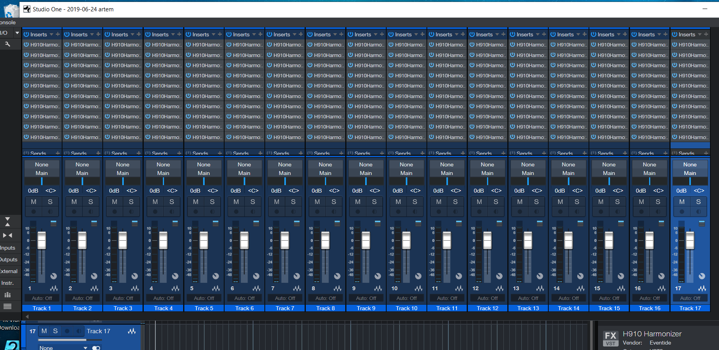719x350 pixels.
Task: Open Inserts dropdown arrow on Track 8
Action: [x=335, y=34]
